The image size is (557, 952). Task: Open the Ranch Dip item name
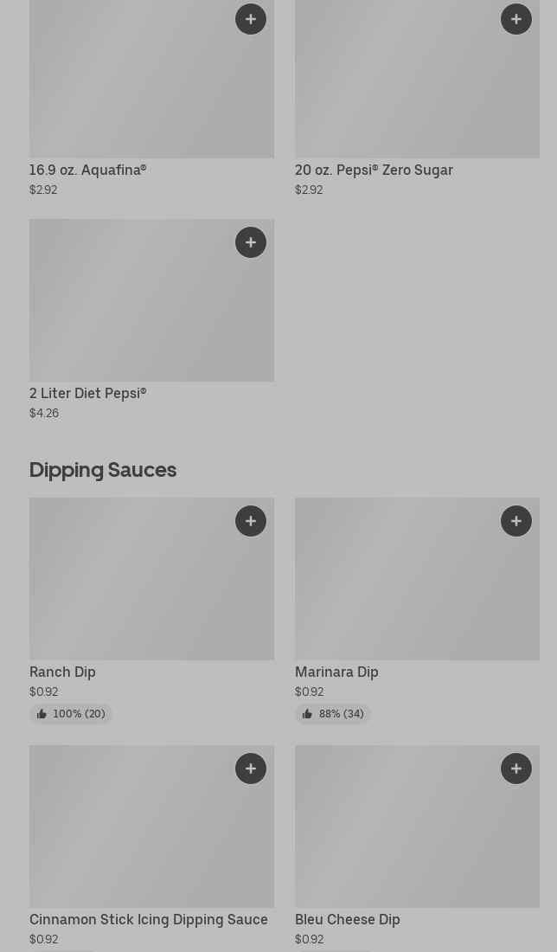(62, 672)
